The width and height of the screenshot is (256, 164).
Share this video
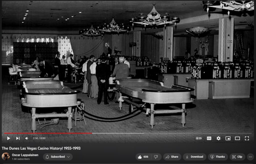[172, 157]
